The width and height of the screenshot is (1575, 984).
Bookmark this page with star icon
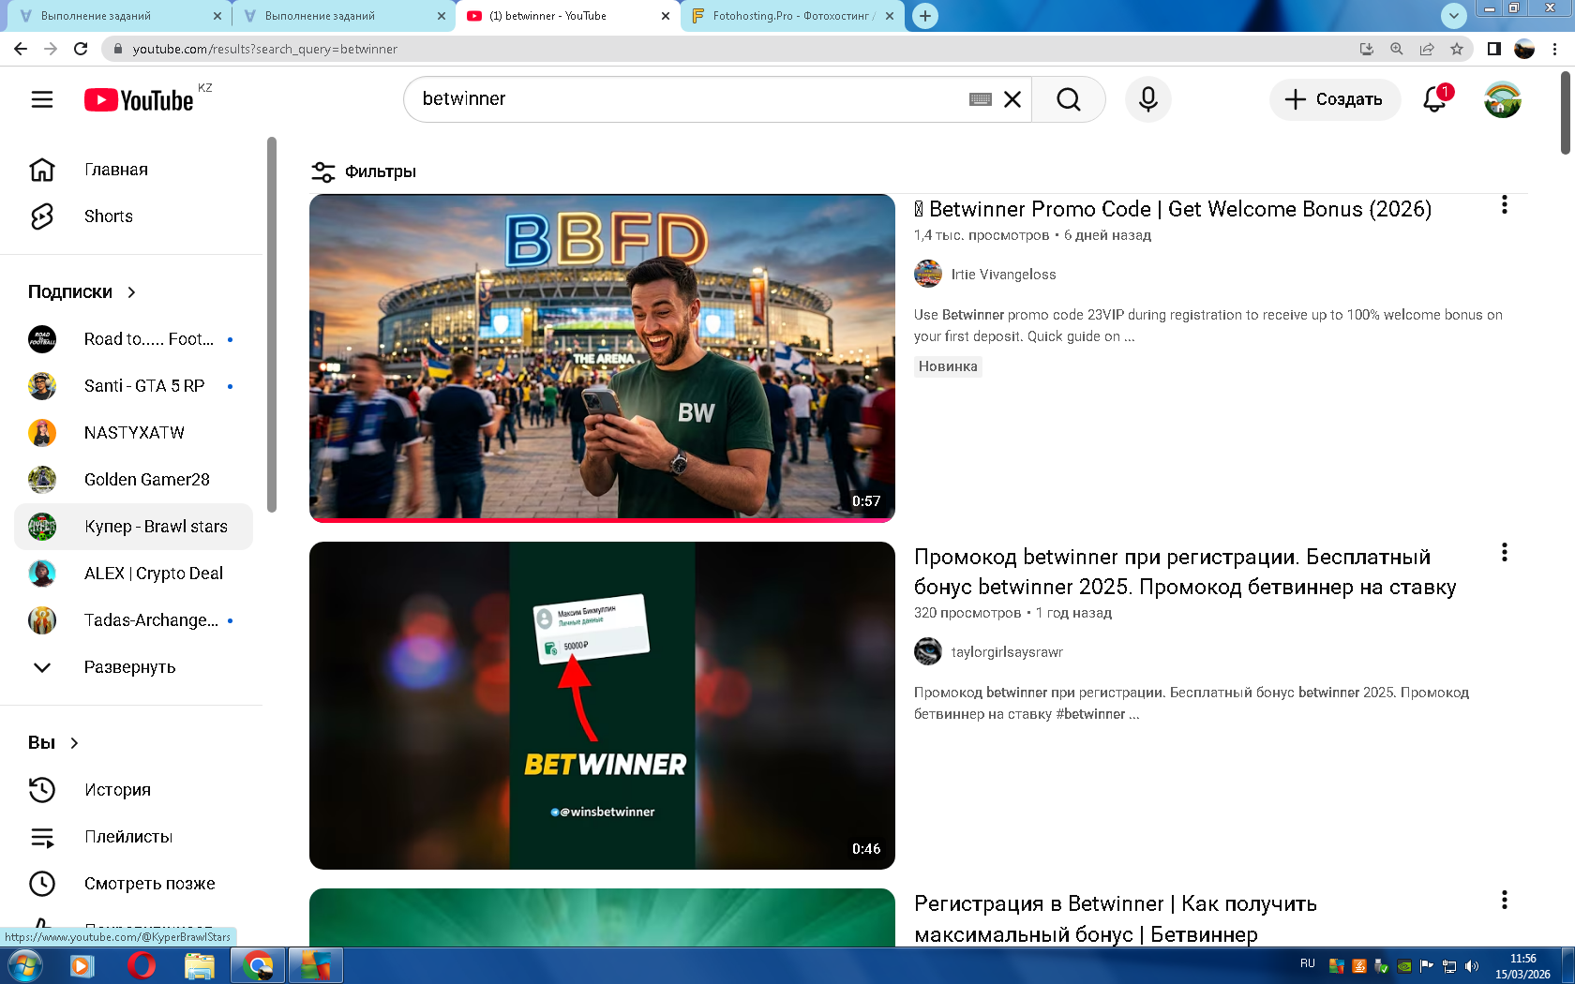(x=1456, y=49)
